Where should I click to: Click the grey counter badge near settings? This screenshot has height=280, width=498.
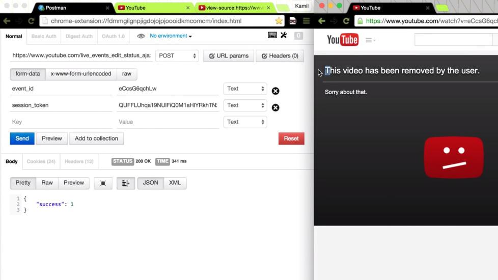click(x=298, y=36)
